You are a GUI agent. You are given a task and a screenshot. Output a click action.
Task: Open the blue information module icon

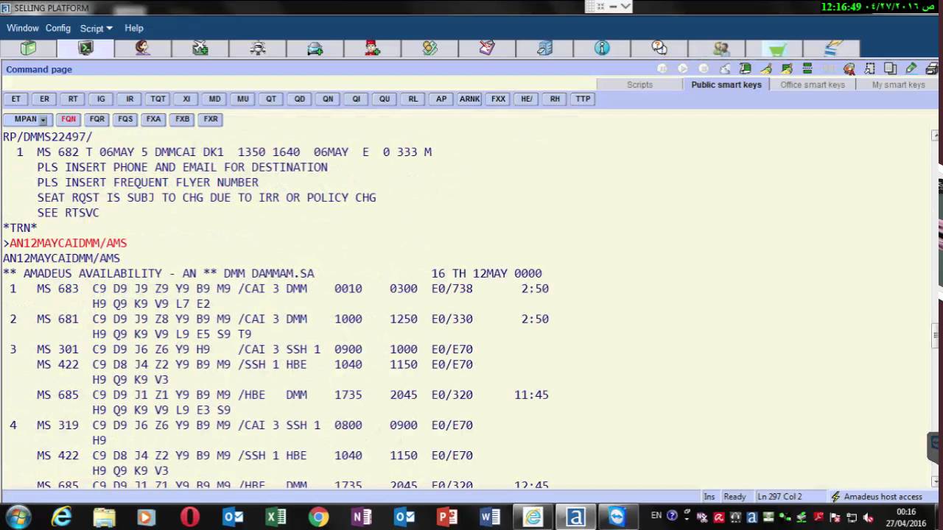point(602,49)
